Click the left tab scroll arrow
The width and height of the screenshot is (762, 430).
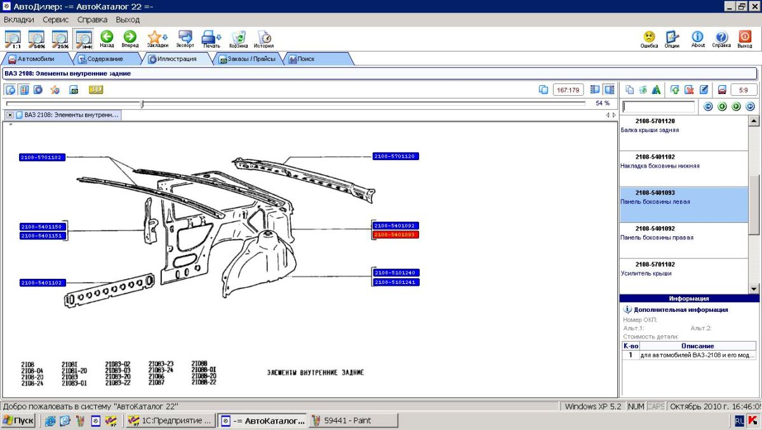[608, 115]
